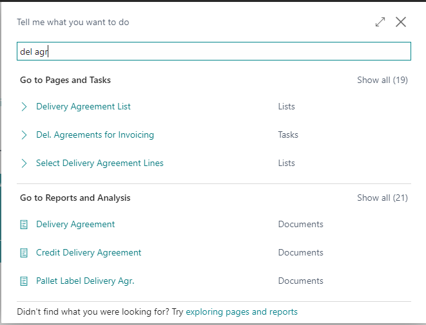Close the Tell Me search dialog
The height and width of the screenshot is (325, 426).
tap(401, 22)
